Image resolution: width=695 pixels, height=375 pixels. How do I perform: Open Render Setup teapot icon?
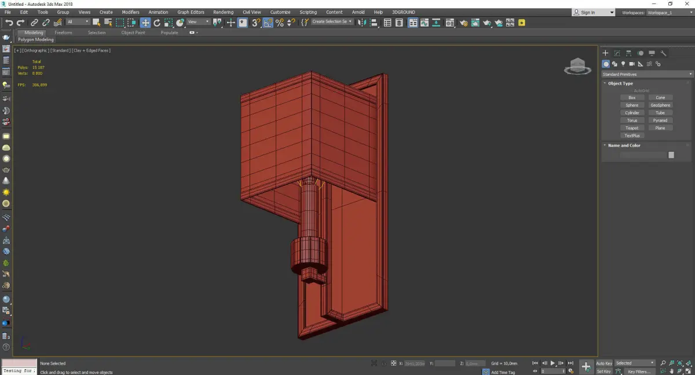[463, 23]
